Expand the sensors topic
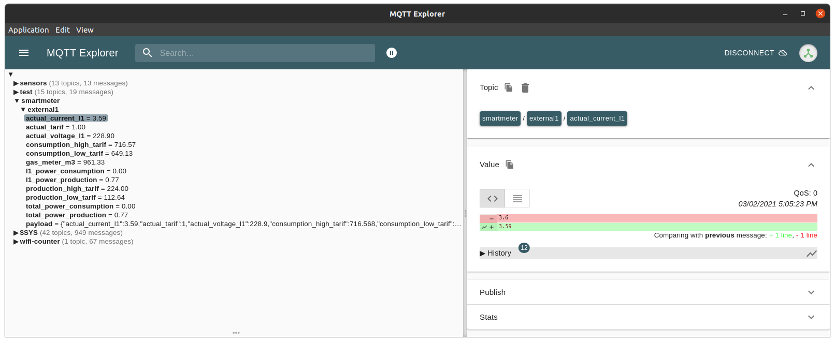 point(16,83)
